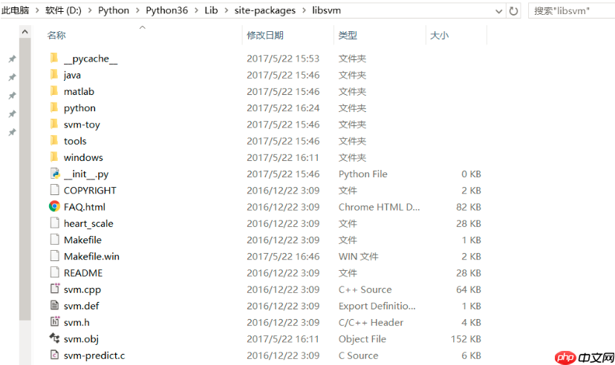Screen dimensions: 615x365
Task: Expand the chevron after 此电脑 in path
Action: tap(37, 10)
